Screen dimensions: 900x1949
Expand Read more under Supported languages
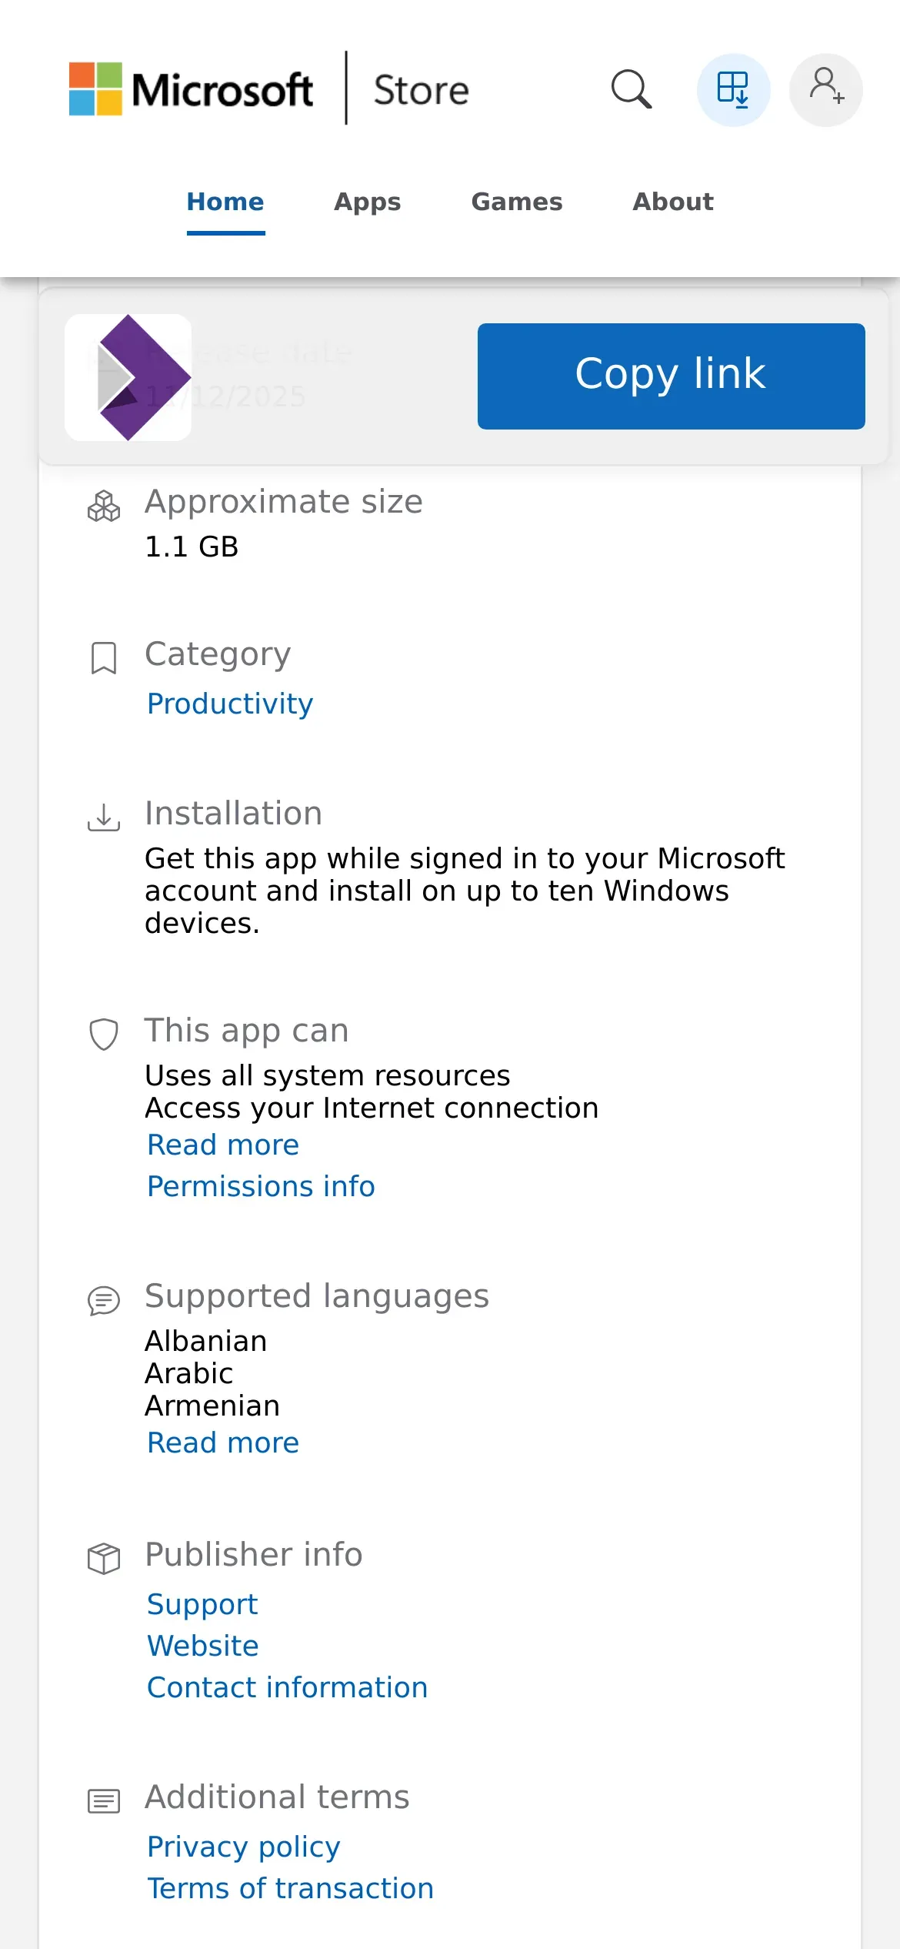(x=223, y=1443)
